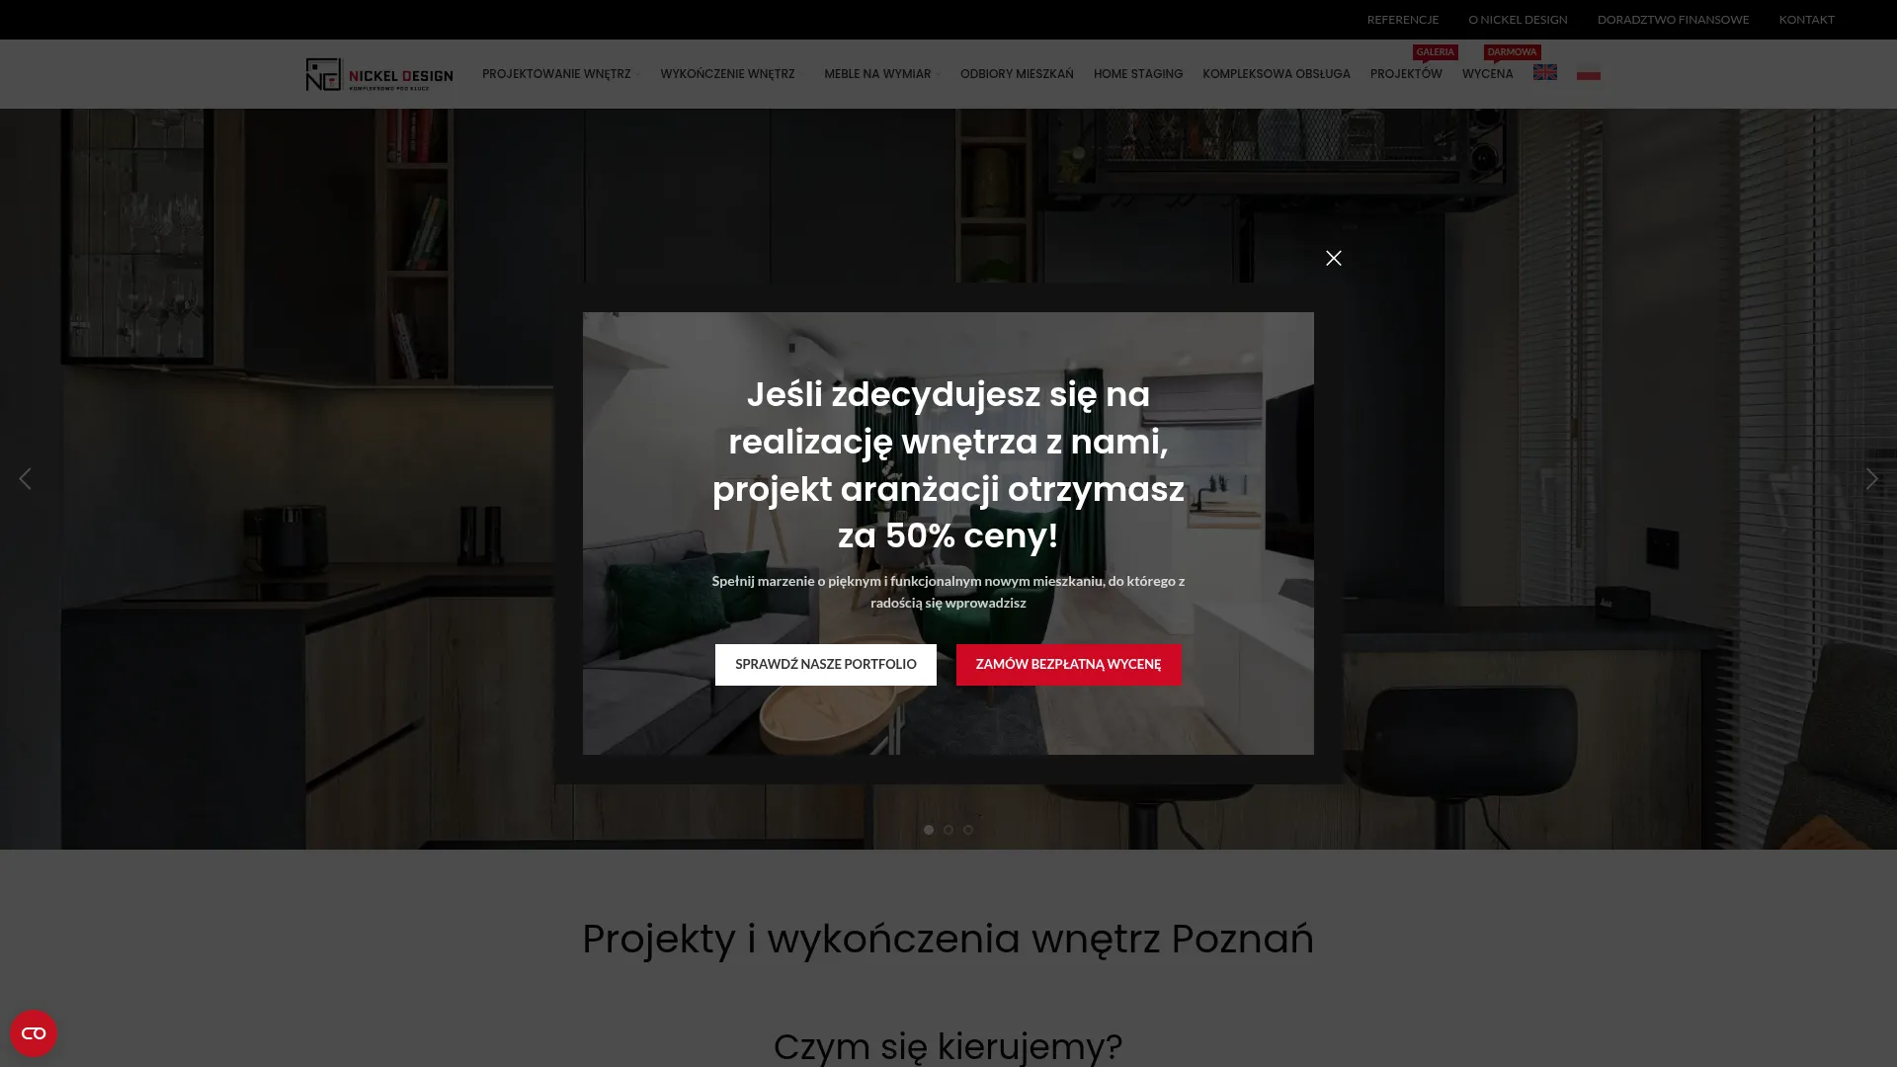The height and width of the screenshot is (1067, 1897).
Task: Select the first carousel indicator dot
Action: [930, 830]
